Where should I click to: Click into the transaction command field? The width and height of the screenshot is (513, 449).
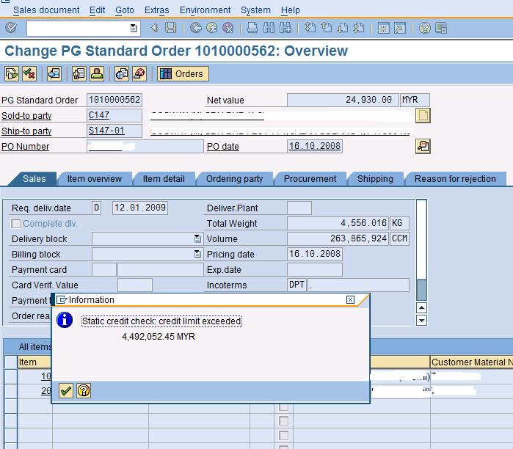pos(79,28)
